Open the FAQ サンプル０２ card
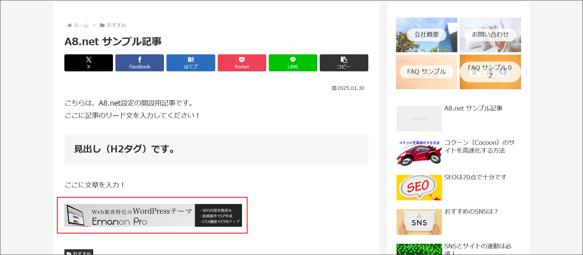The width and height of the screenshot is (583, 255). (490, 72)
